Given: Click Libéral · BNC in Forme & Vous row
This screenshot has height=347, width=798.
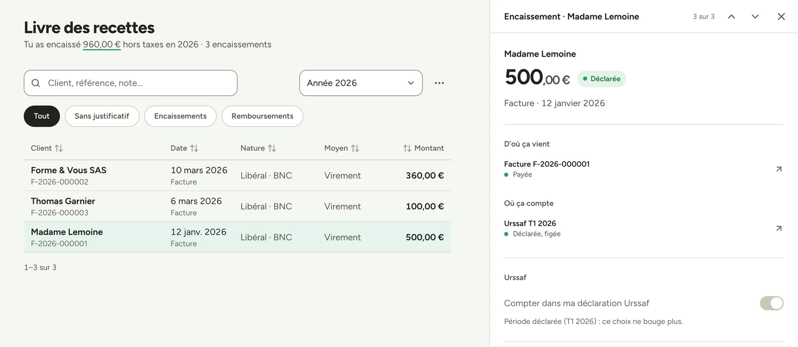Looking at the screenshot, I should coord(266,175).
